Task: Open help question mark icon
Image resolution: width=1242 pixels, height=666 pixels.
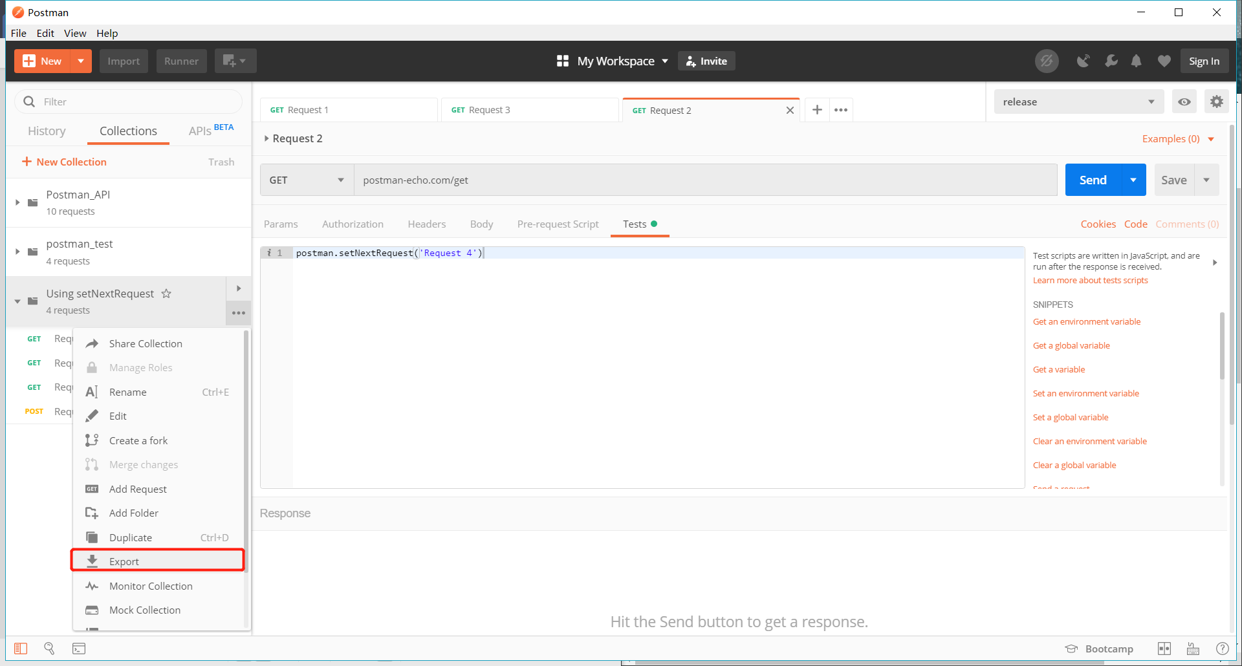Action: click(1222, 649)
